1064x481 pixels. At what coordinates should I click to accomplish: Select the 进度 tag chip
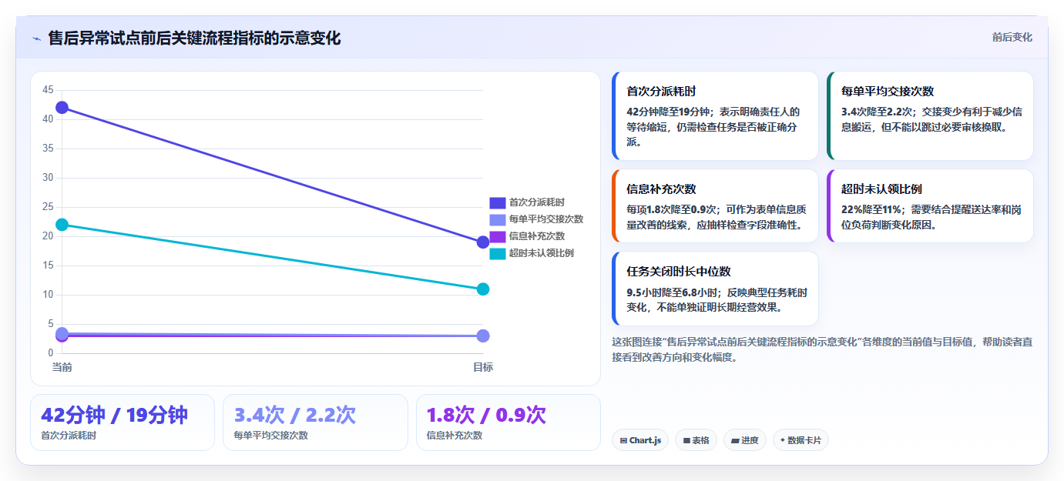tap(745, 440)
